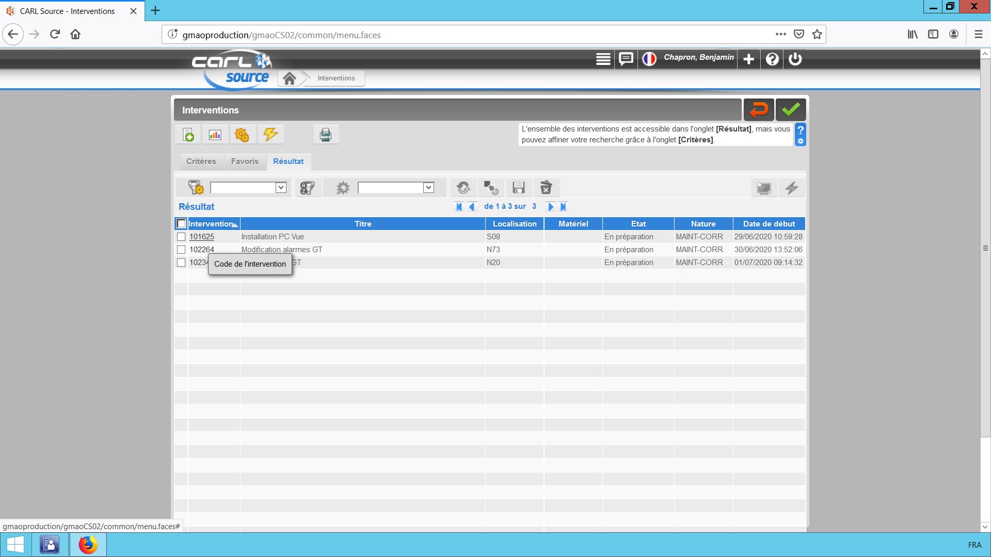Go to next results page arrow
This screenshot has height=557, width=991.
(550, 207)
